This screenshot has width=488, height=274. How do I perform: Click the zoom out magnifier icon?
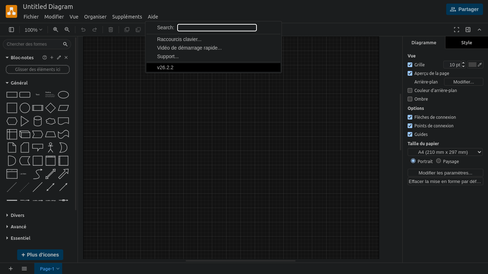pos(67,30)
